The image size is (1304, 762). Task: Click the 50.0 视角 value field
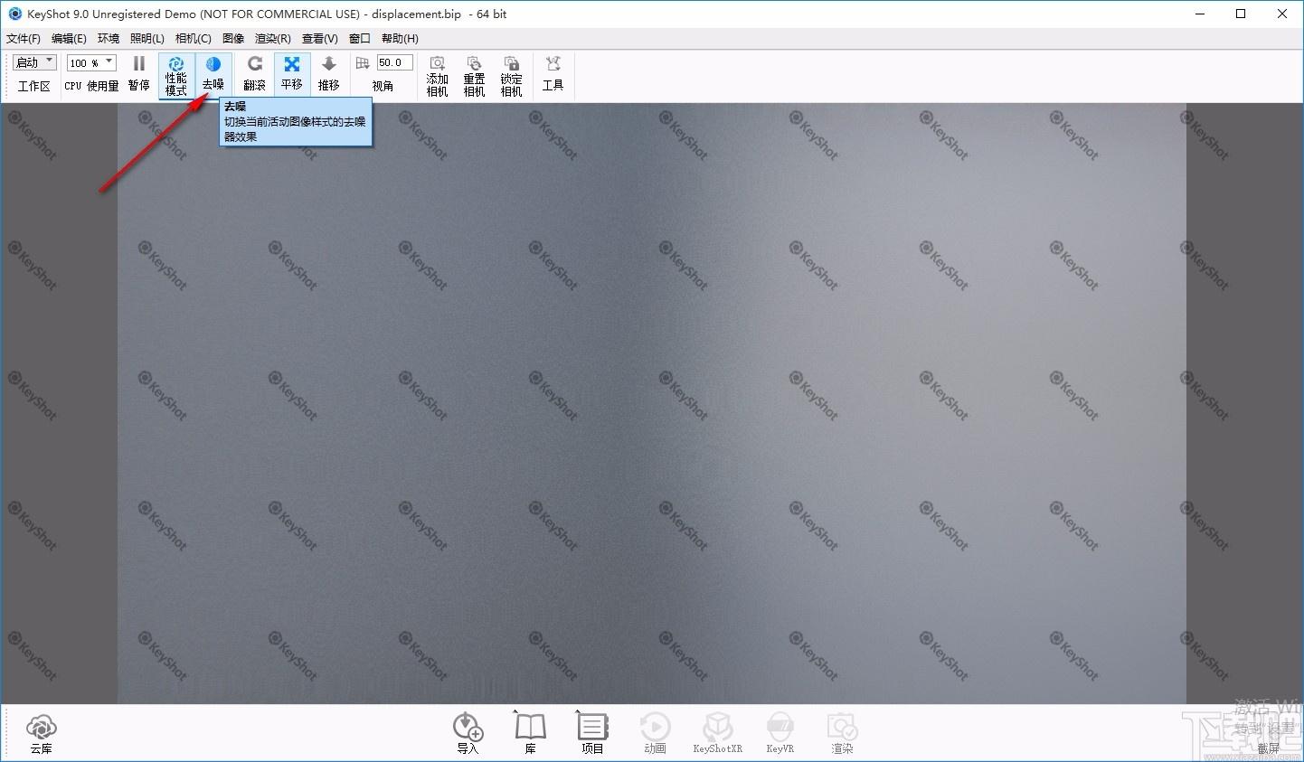coord(395,62)
